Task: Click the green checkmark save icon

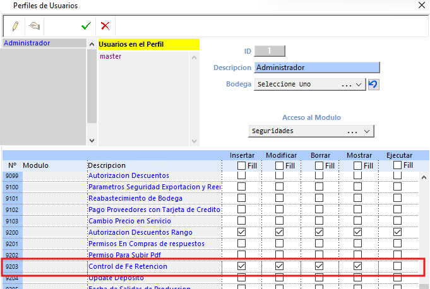Action: 86,26
